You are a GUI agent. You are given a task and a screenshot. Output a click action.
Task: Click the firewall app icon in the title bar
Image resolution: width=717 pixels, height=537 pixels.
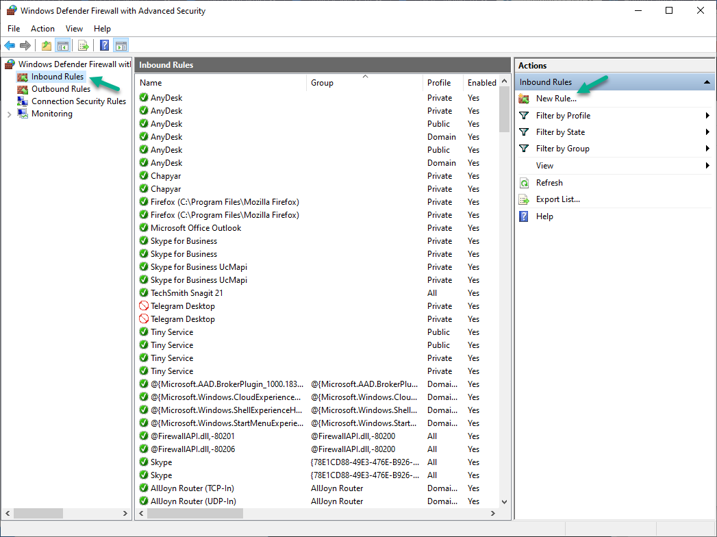point(12,10)
